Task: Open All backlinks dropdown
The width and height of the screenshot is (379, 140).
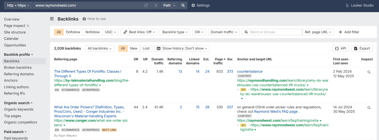Action: pos(99,48)
